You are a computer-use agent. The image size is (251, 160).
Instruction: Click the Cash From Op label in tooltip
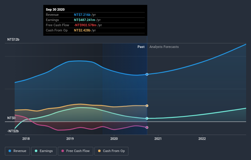pos(57,30)
